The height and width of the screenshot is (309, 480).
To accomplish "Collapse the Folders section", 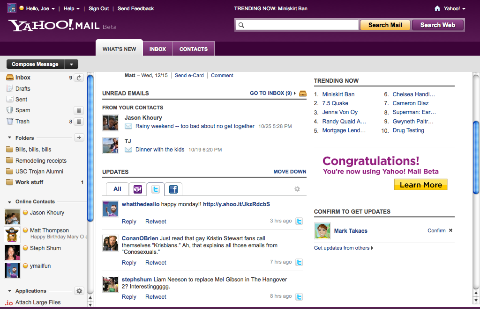I will [x=9, y=138].
